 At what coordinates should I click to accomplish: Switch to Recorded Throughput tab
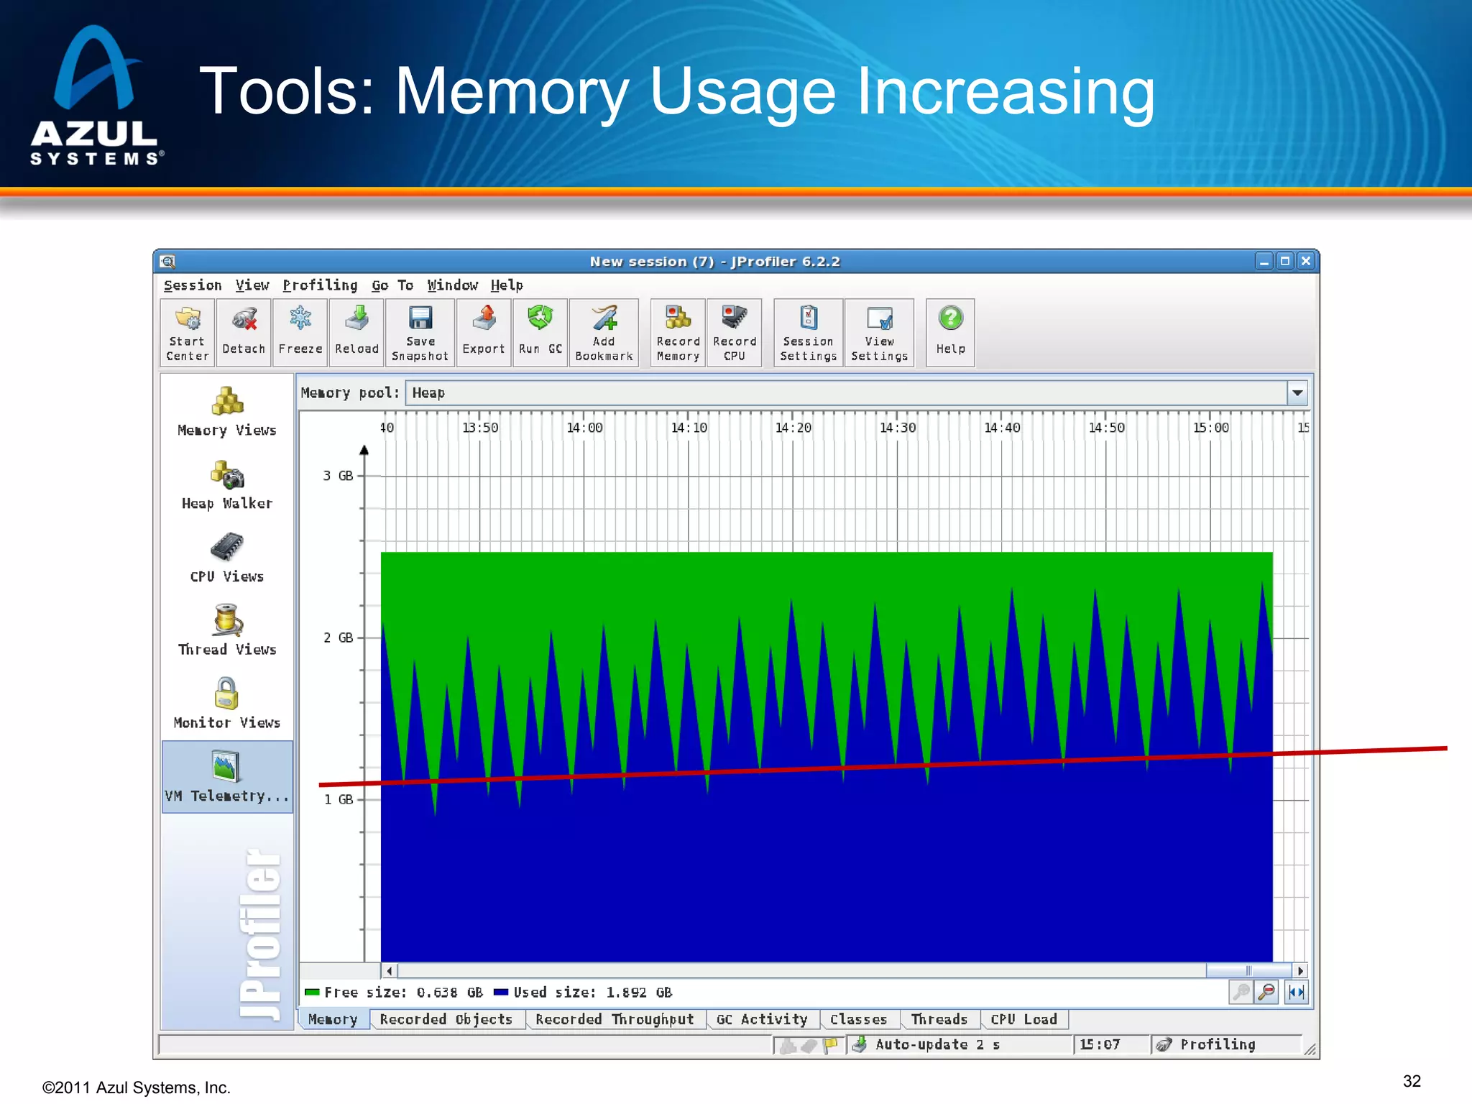pyautogui.click(x=615, y=1019)
